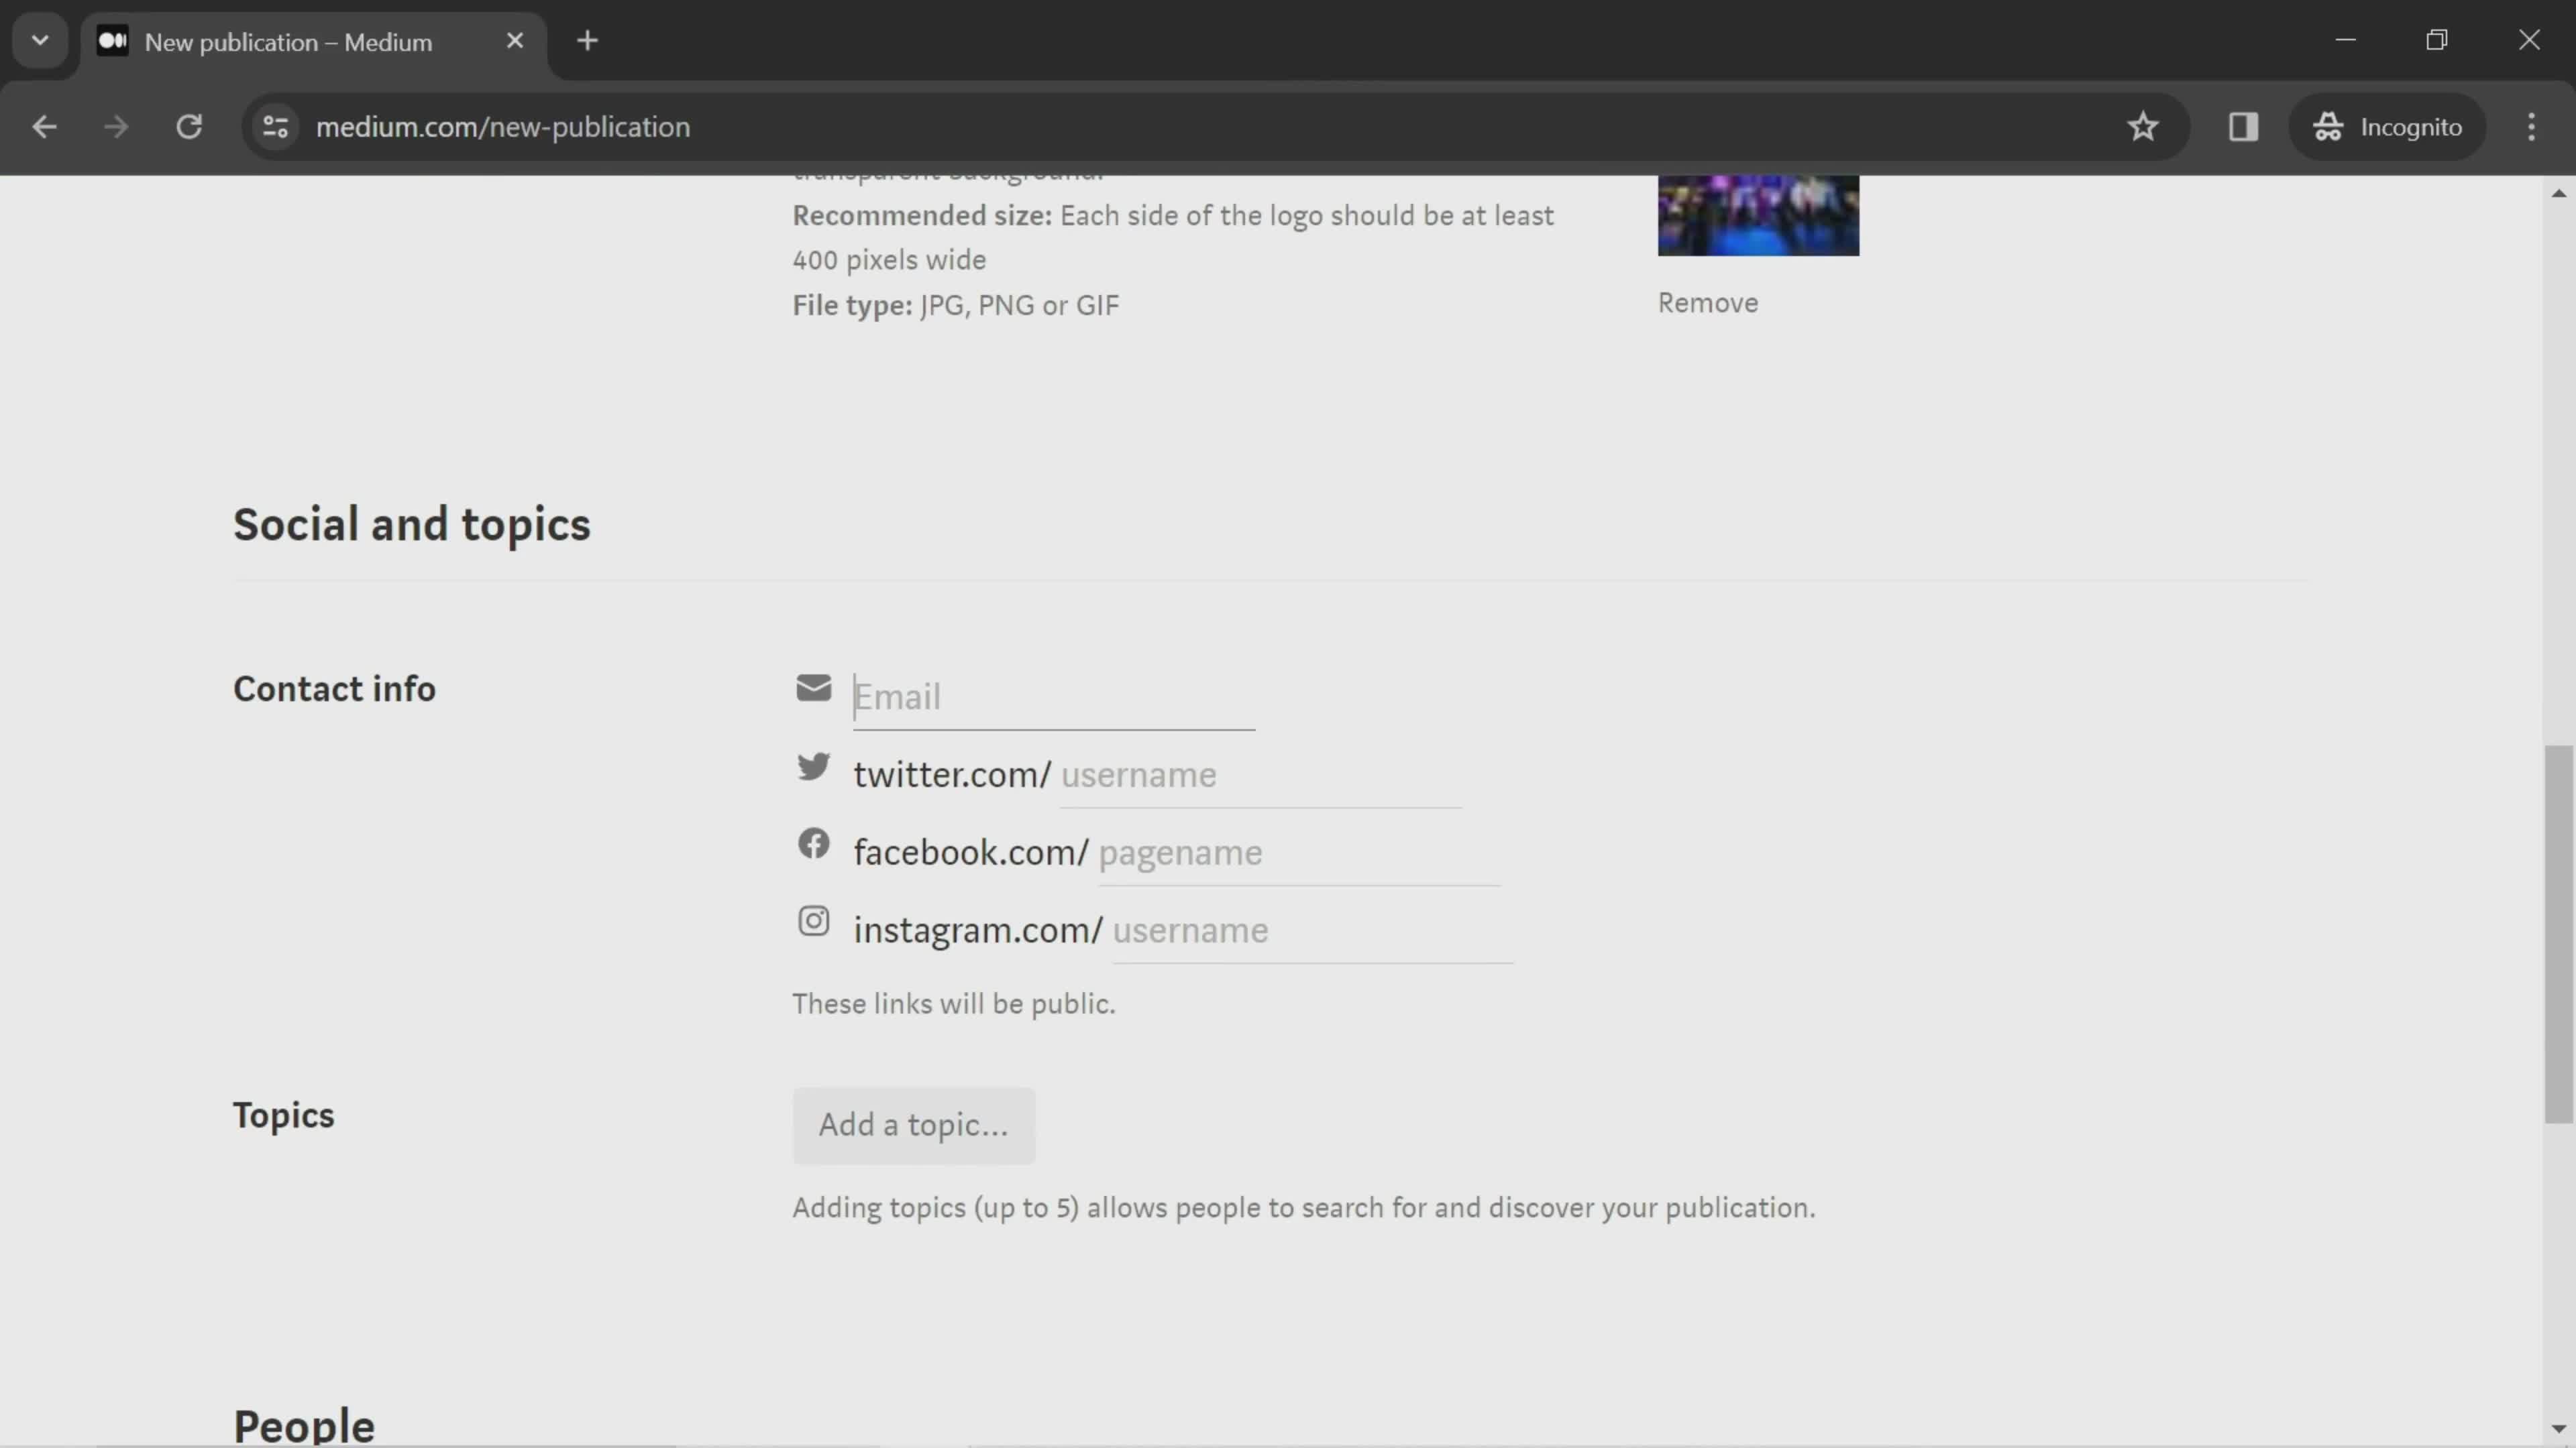Click the browser extensions puzzle icon

click(x=2243, y=125)
